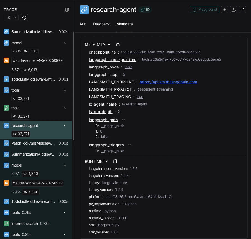The image size is (251, 239).
Task: Collapse the first model trace row chevron
Action: (65, 43)
